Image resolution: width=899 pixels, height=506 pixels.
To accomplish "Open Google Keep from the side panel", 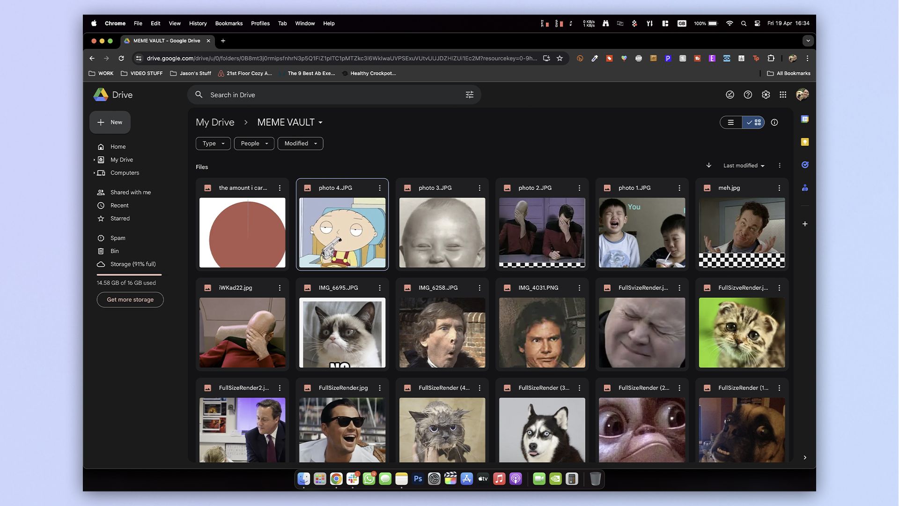I will (805, 141).
